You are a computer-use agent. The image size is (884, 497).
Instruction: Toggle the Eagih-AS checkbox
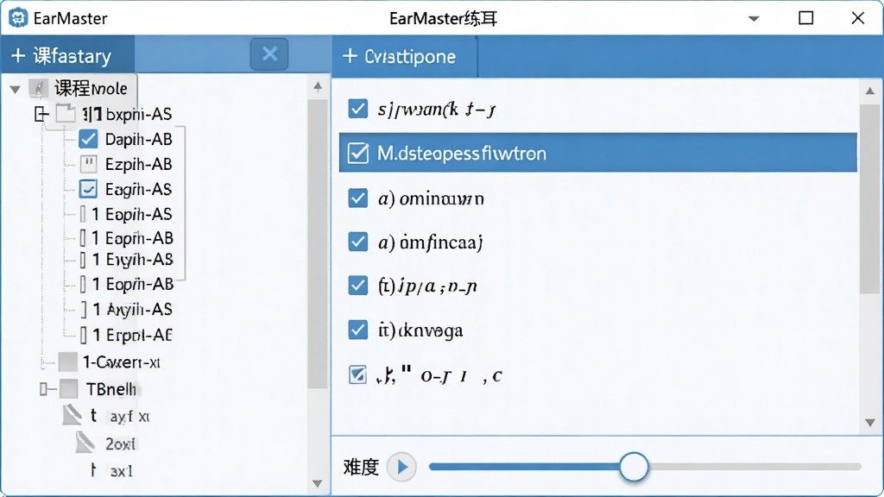tap(88, 189)
